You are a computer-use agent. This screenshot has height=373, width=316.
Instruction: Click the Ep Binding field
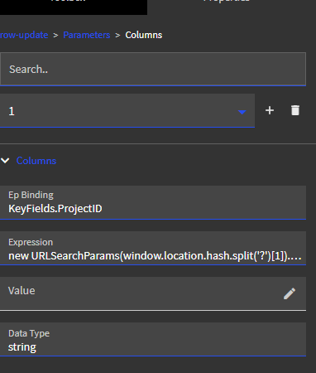[153, 202]
